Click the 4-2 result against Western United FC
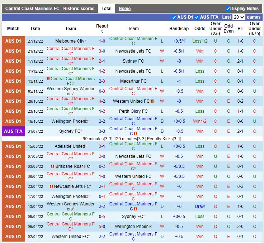 (x=102, y=101)
